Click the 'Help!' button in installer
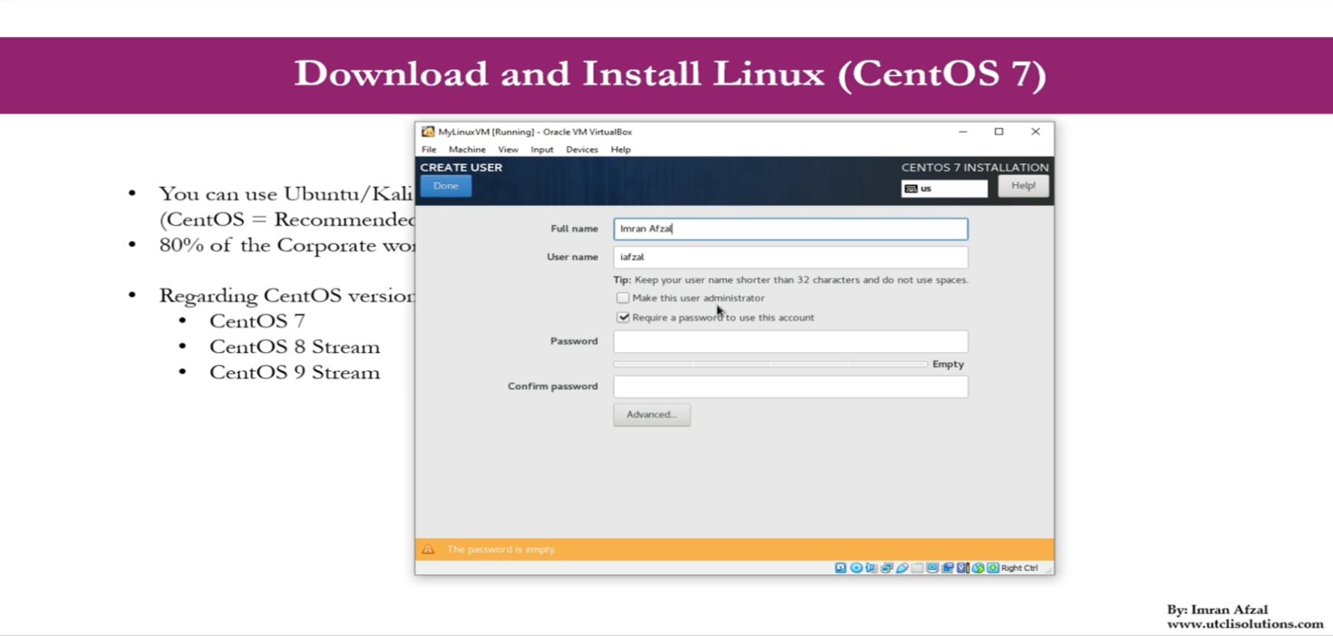The height and width of the screenshot is (636, 1333). [x=1024, y=186]
